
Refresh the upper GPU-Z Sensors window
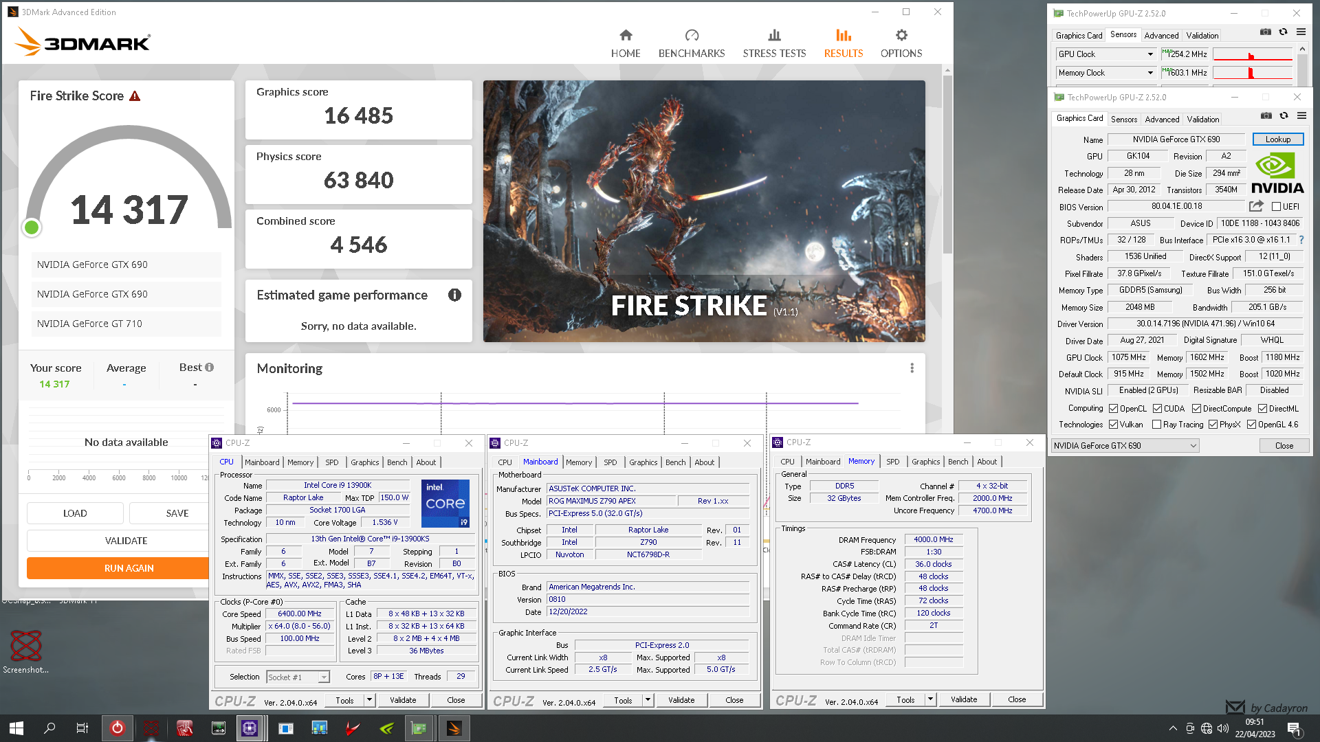click(x=1283, y=32)
